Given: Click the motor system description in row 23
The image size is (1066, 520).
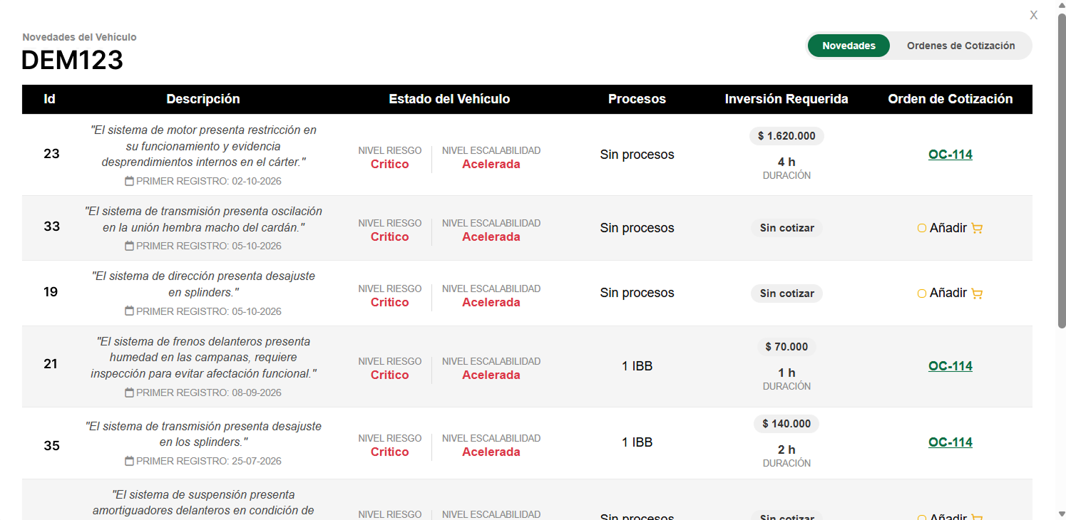Looking at the screenshot, I should coord(203,146).
